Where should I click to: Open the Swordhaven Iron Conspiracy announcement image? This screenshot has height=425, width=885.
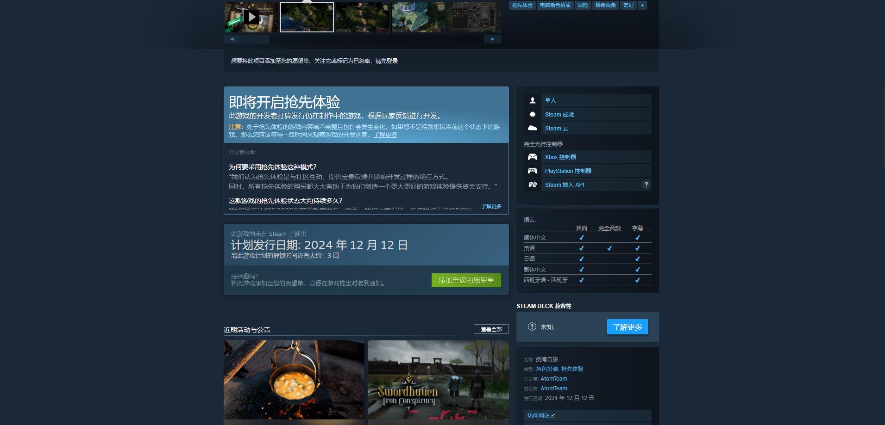pos(439,380)
